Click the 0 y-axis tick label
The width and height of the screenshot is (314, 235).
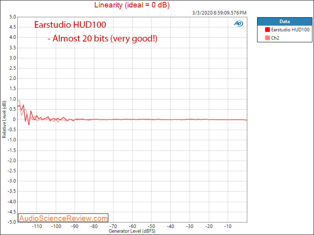[14, 119]
